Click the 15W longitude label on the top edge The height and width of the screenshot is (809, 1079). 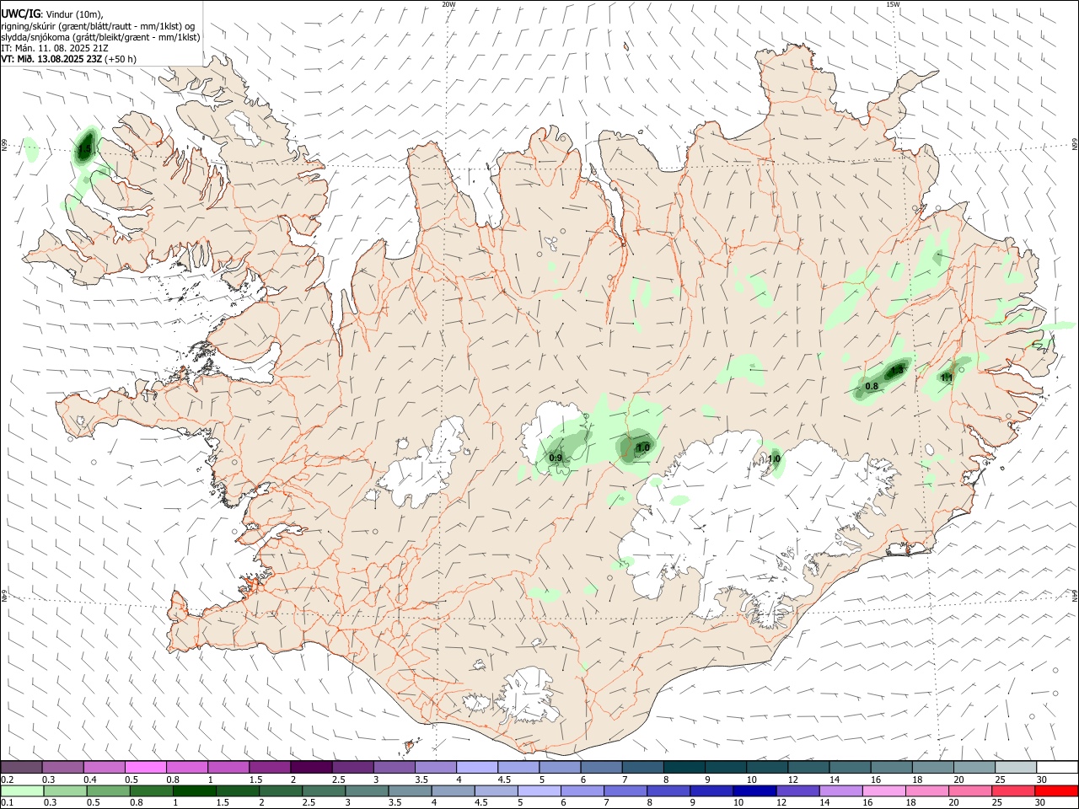[x=893, y=4]
